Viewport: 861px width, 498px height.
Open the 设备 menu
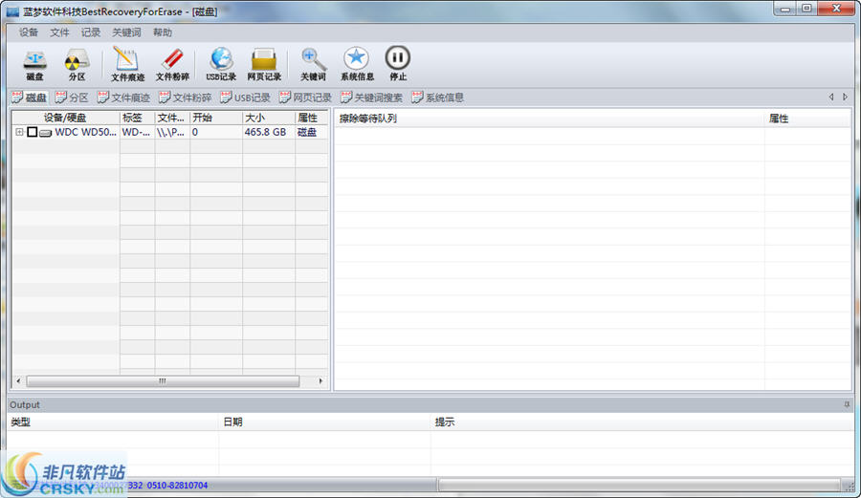click(29, 32)
